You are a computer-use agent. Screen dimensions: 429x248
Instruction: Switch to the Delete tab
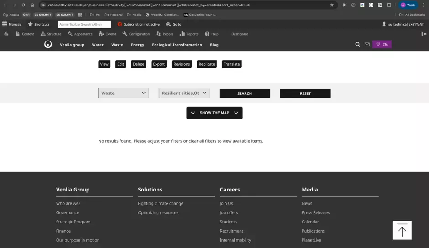(138, 64)
